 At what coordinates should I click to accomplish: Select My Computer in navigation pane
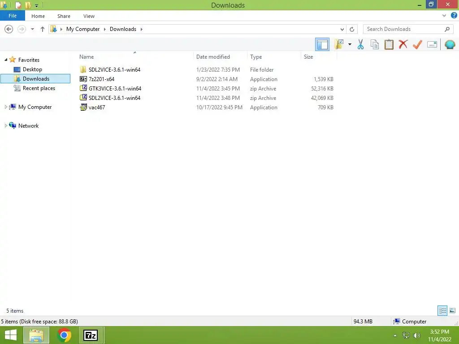(x=35, y=107)
